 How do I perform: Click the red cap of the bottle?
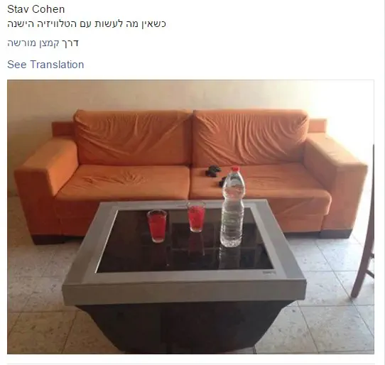tap(235, 168)
